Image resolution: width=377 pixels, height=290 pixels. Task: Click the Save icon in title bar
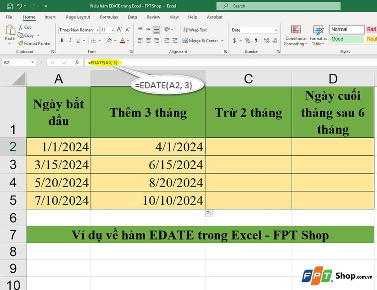(x=9, y=6)
